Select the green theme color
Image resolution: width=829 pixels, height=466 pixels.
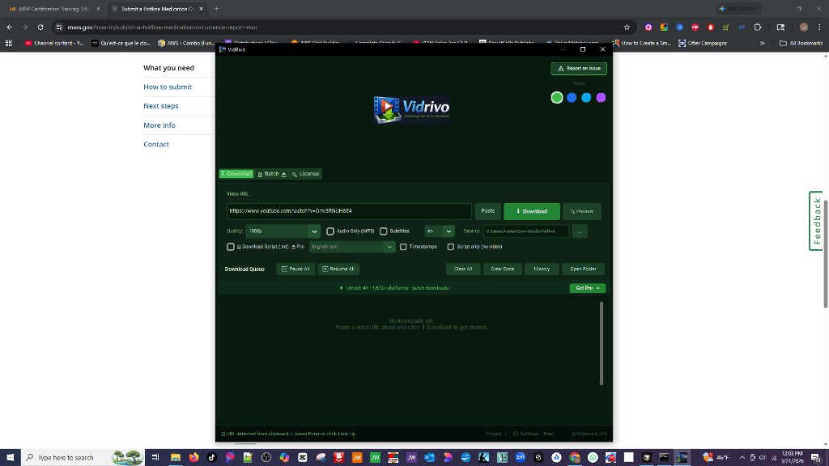pyautogui.click(x=557, y=98)
